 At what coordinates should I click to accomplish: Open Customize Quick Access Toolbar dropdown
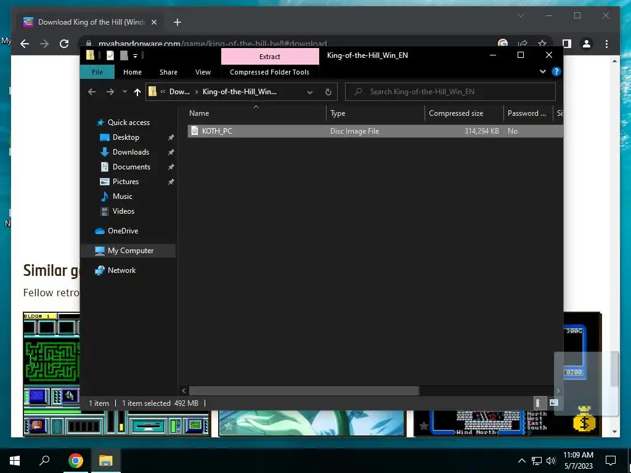coord(135,56)
